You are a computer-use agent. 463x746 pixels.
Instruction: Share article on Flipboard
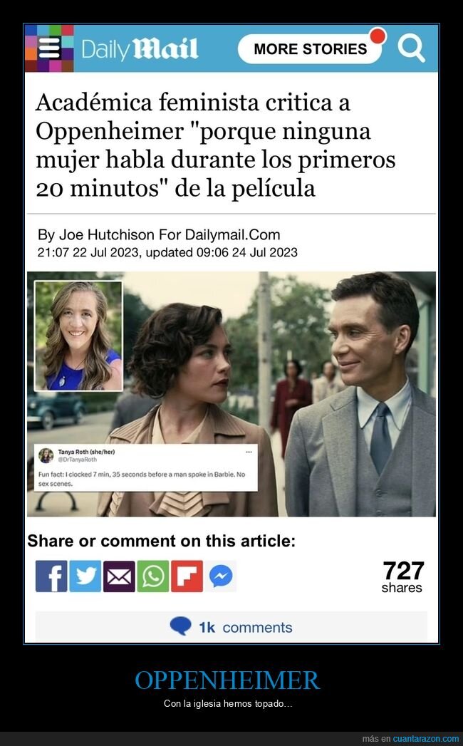click(187, 576)
